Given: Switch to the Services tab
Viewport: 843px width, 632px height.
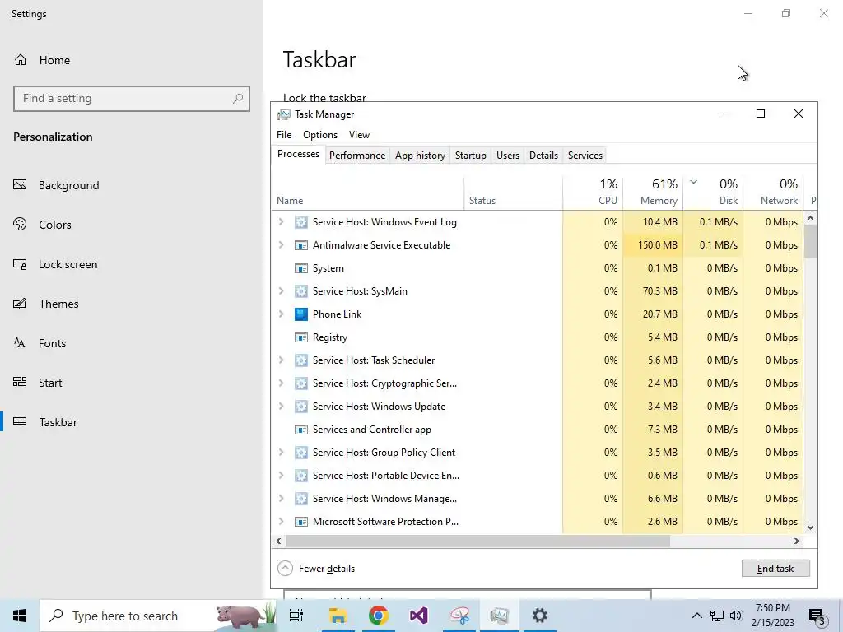Looking at the screenshot, I should tap(585, 156).
